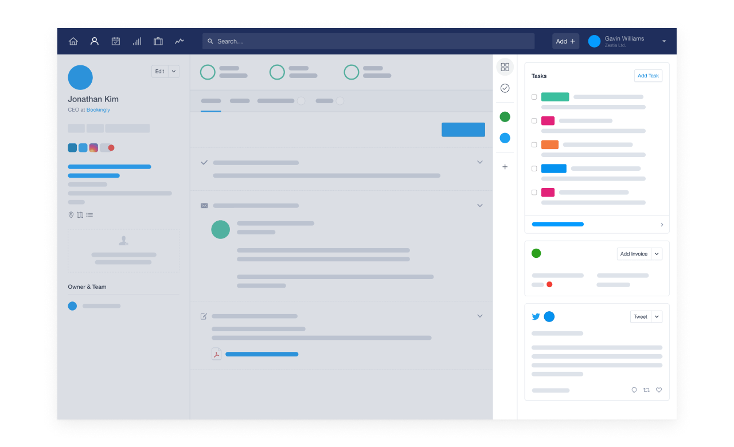This screenshot has width=734, height=447.
Task: Click the Add Invoice button
Action: 634,254
